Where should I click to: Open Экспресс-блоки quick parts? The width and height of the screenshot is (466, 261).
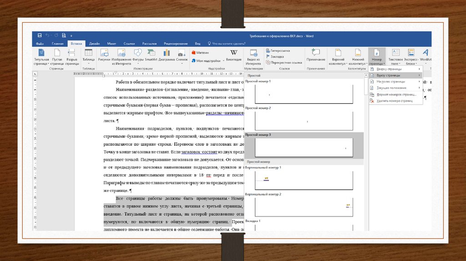pos(411,57)
